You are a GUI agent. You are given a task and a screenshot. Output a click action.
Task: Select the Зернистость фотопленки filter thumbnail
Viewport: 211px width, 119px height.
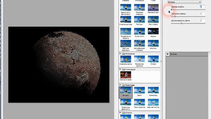point(126,7)
